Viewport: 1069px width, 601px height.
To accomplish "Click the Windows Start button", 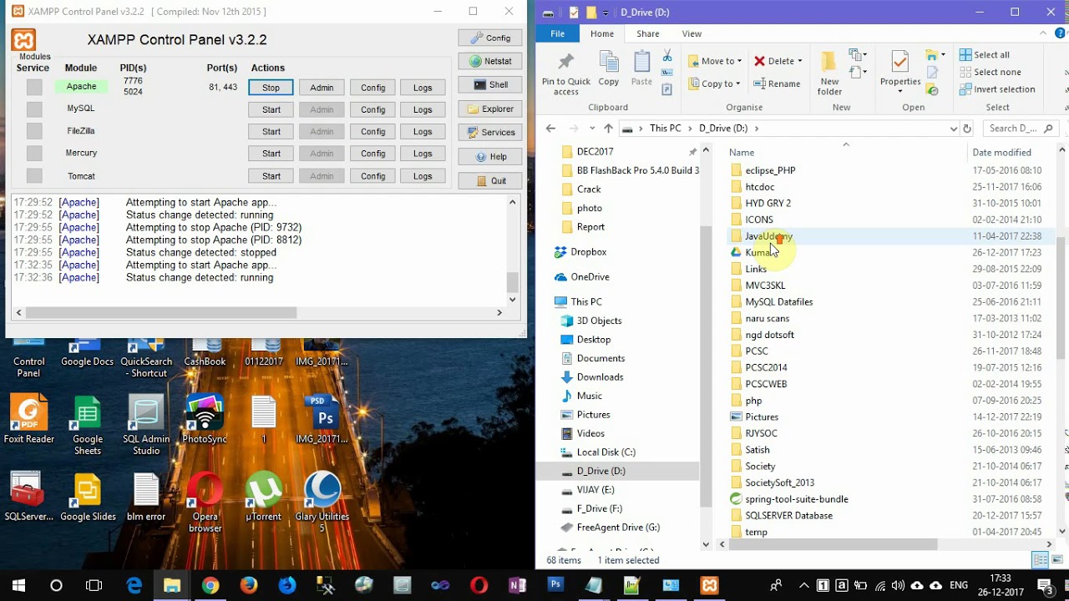I will (x=18, y=585).
